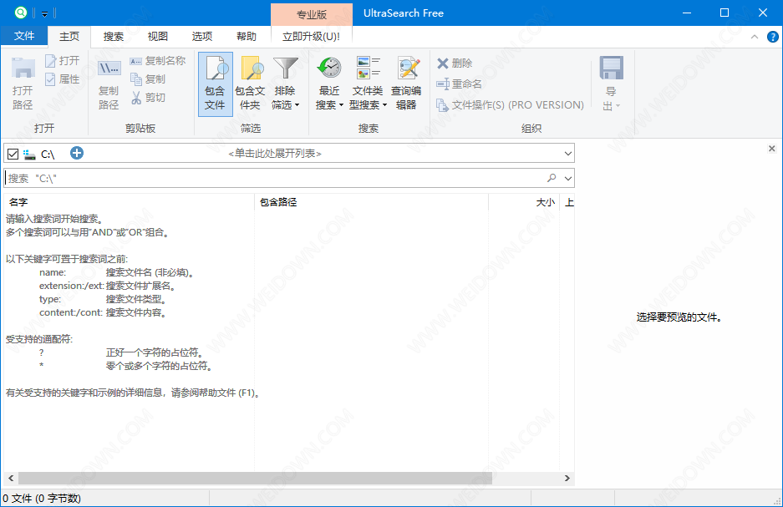Open the 立即升级(U)! tab
The height and width of the screenshot is (507, 783).
click(311, 37)
